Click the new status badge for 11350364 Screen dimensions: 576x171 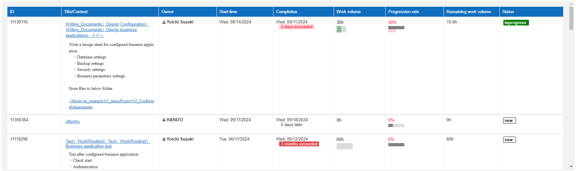coord(509,121)
